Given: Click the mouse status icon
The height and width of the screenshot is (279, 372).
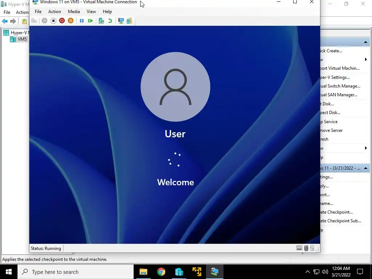Looking at the screenshot, I should click(306, 248).
